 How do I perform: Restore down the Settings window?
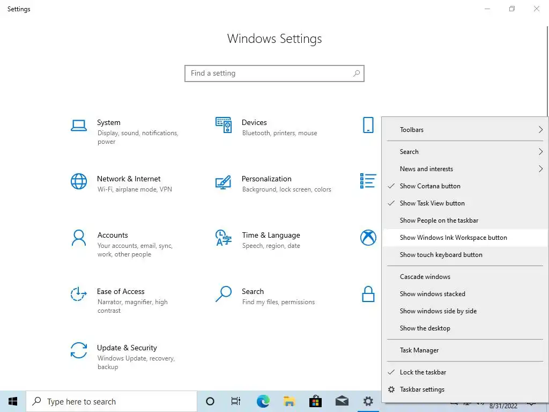[x=512, y=9]
